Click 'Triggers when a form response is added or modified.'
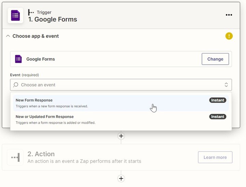This screenshot has width=246, height=187. click(x=56, y=123)
